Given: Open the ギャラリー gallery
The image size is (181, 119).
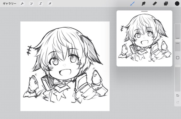Looking at the screenshot, I should [x=10, y=3].
